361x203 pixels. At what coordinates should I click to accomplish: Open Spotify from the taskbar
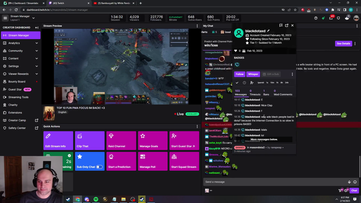click(x=96, y=199)
